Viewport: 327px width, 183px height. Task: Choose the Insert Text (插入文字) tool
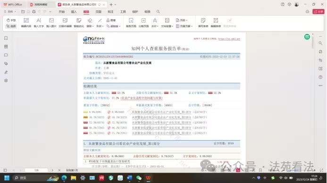(39, 23)
